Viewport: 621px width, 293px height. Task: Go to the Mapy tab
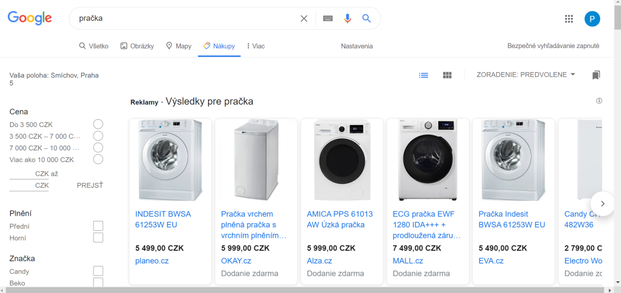pos(178,46)
